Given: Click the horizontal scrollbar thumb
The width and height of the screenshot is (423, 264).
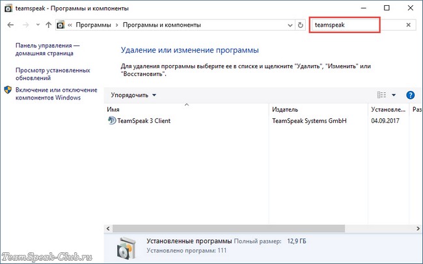Looking at the screenshot, I should [x=229, y=228].
